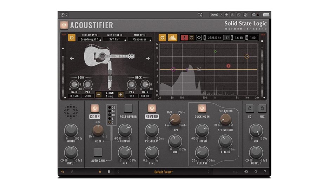
Task: Click right arrow beside the guitar image
Action: [147, 58]
